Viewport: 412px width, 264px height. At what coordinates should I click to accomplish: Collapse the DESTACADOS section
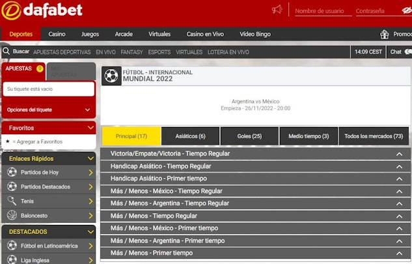tap(90, 232)
